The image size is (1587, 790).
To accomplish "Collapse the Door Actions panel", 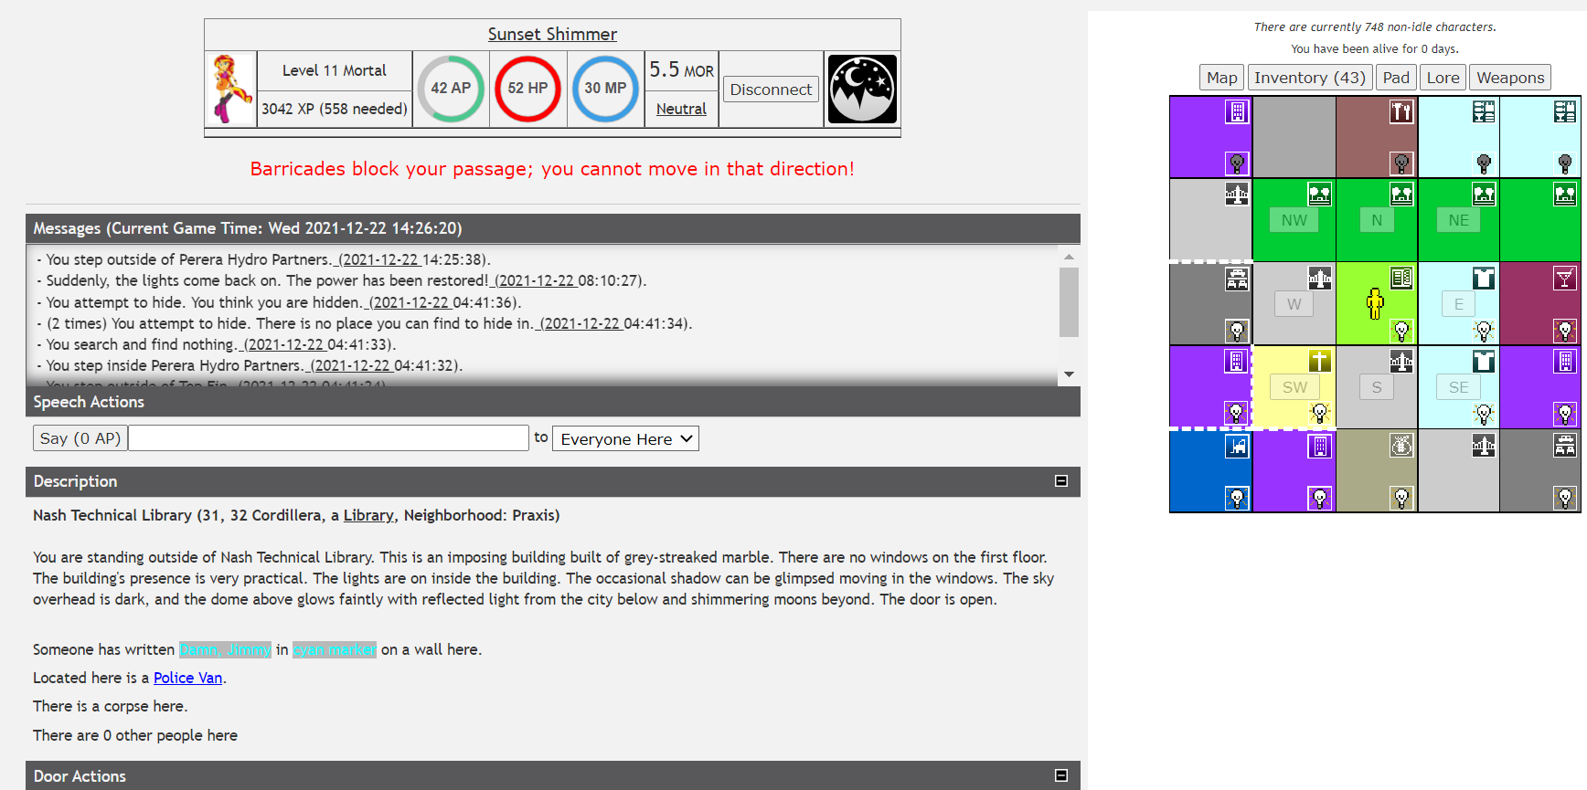I will coord(1060,775).
